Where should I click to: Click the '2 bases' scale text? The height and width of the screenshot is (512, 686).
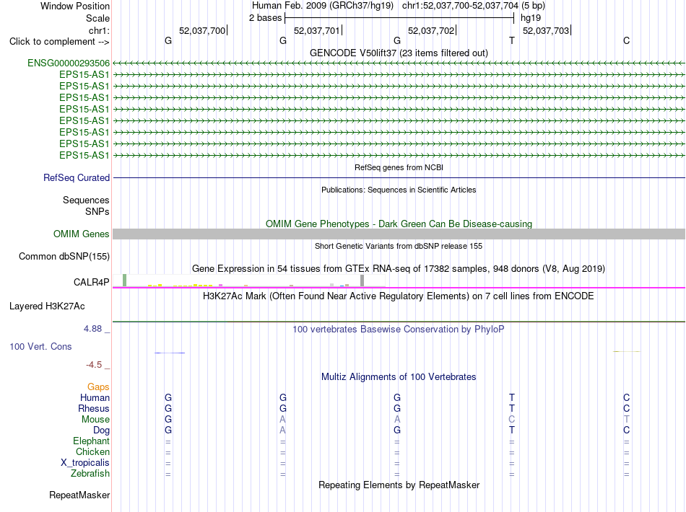click(x=265, y=18)
